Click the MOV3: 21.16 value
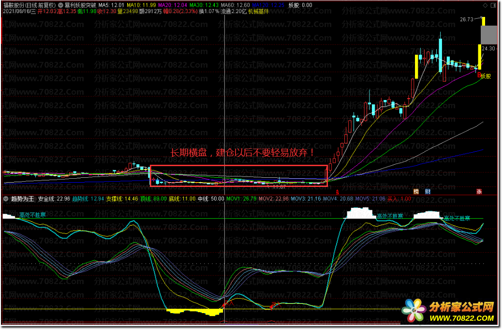 [306, 199]
